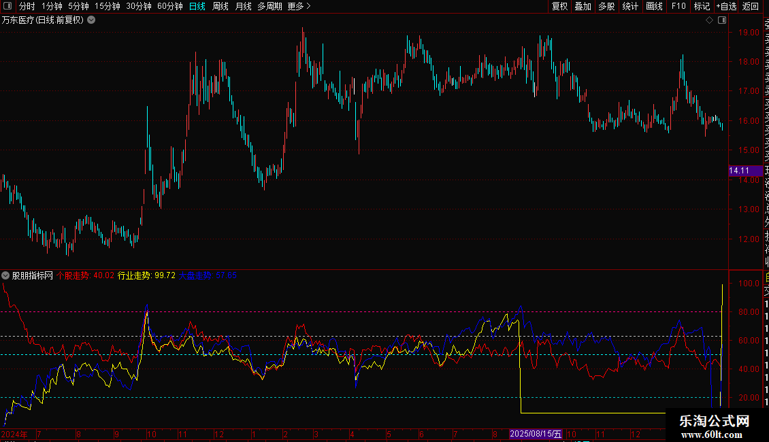Click the purple 14.11 price marker
The width and height of the screenshot is (769, 442).
[x=745, y=171]
